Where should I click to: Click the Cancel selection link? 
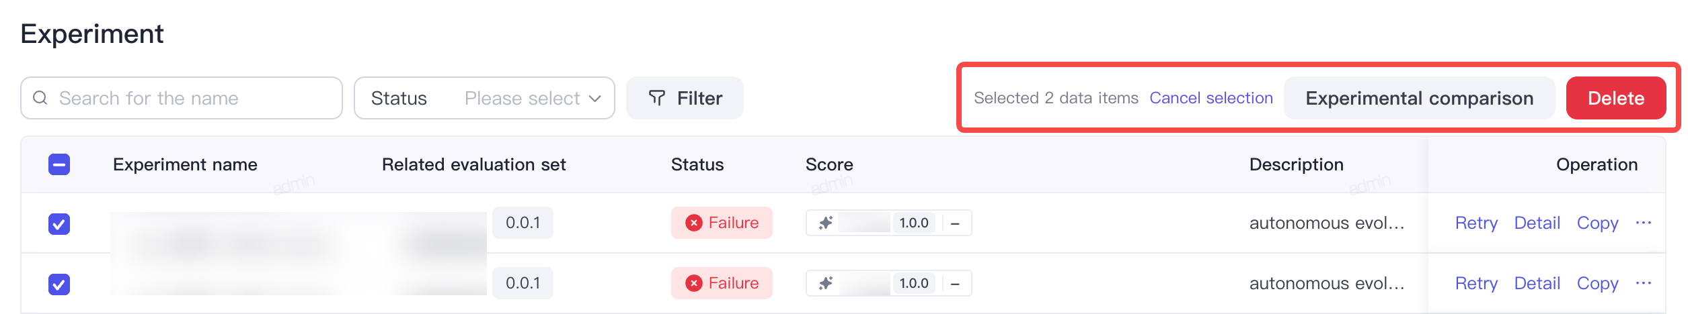pos(1211,98)
